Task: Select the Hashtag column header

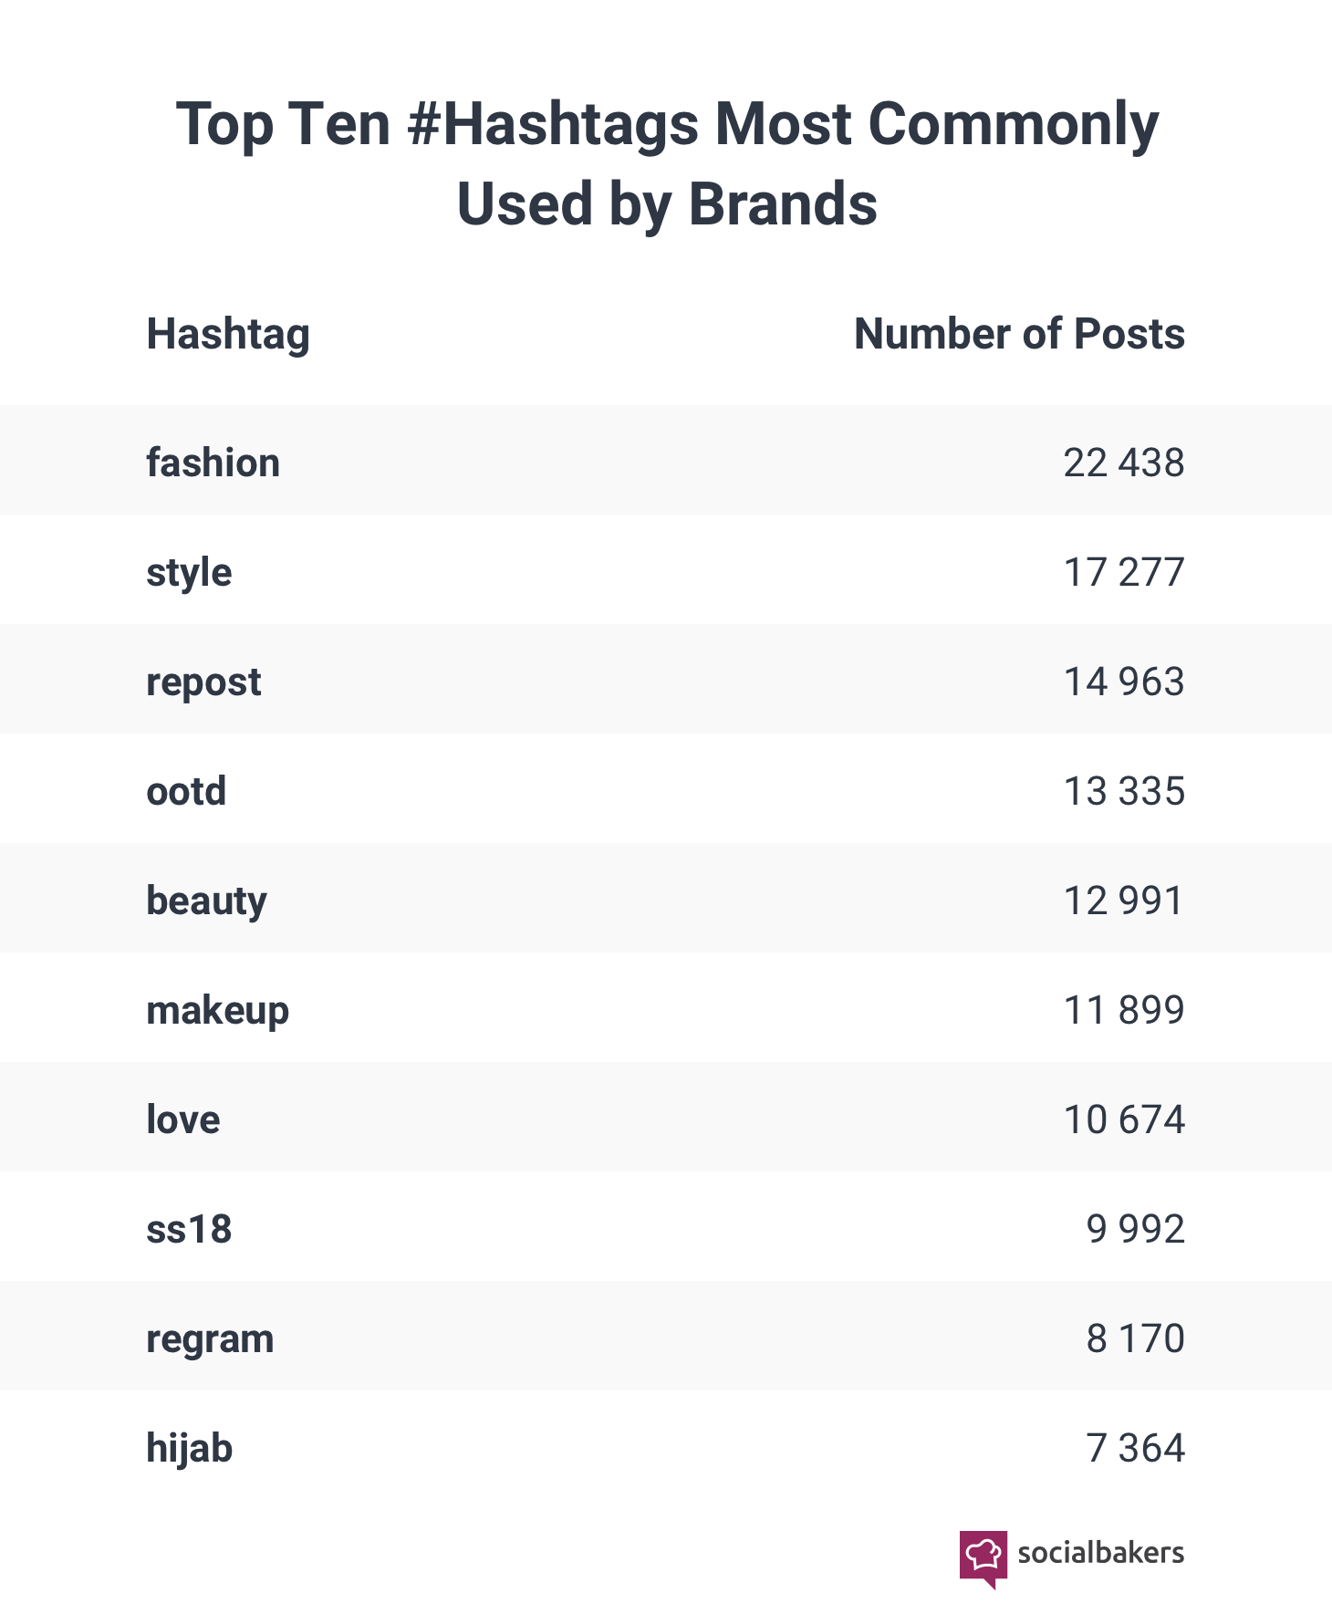Action: [228, 334]
